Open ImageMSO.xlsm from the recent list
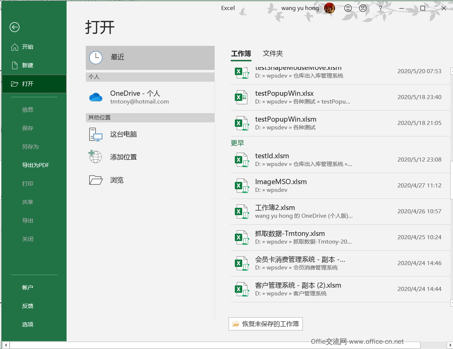 (340, 186)
